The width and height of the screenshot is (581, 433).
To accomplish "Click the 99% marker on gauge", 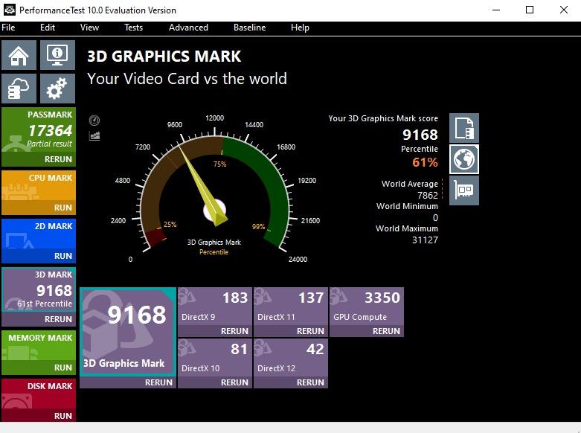I will tap(259, 226).
